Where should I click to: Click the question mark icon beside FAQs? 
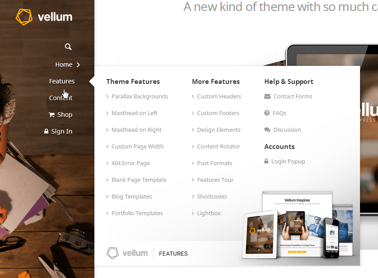(267, 113)
